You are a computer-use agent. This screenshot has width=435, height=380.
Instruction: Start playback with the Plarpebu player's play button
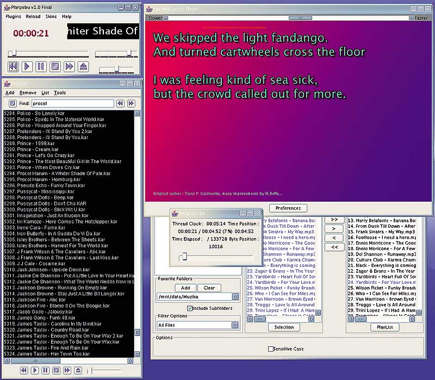[27, 66]
